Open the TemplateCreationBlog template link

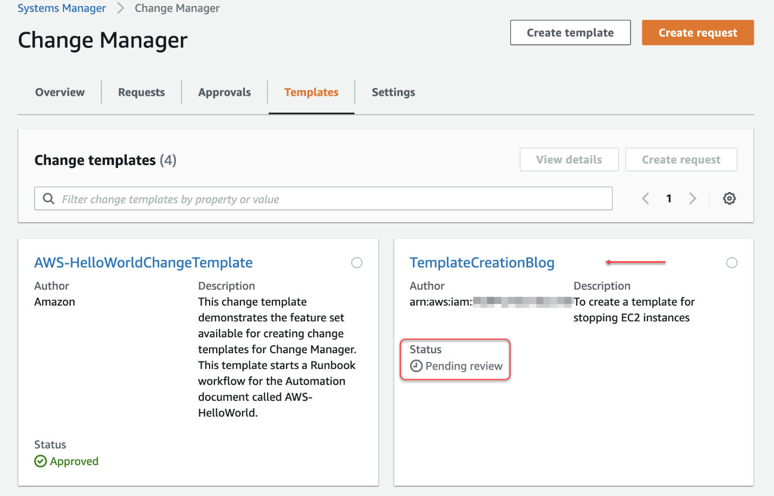(x=482, y=262)
